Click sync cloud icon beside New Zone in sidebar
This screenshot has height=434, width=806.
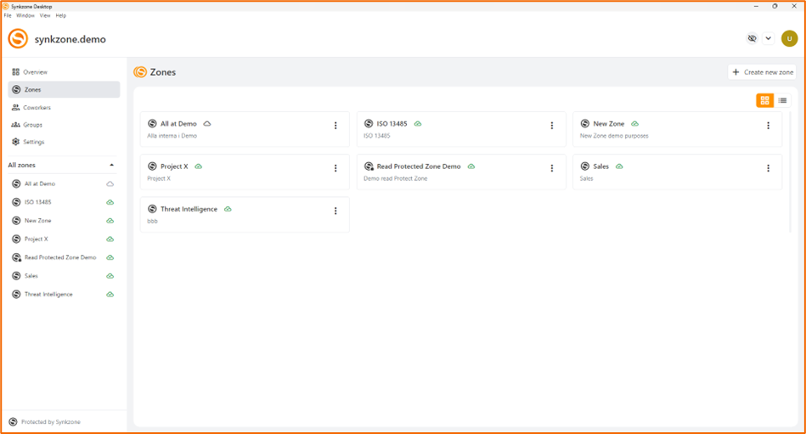(x=110, y=221)
